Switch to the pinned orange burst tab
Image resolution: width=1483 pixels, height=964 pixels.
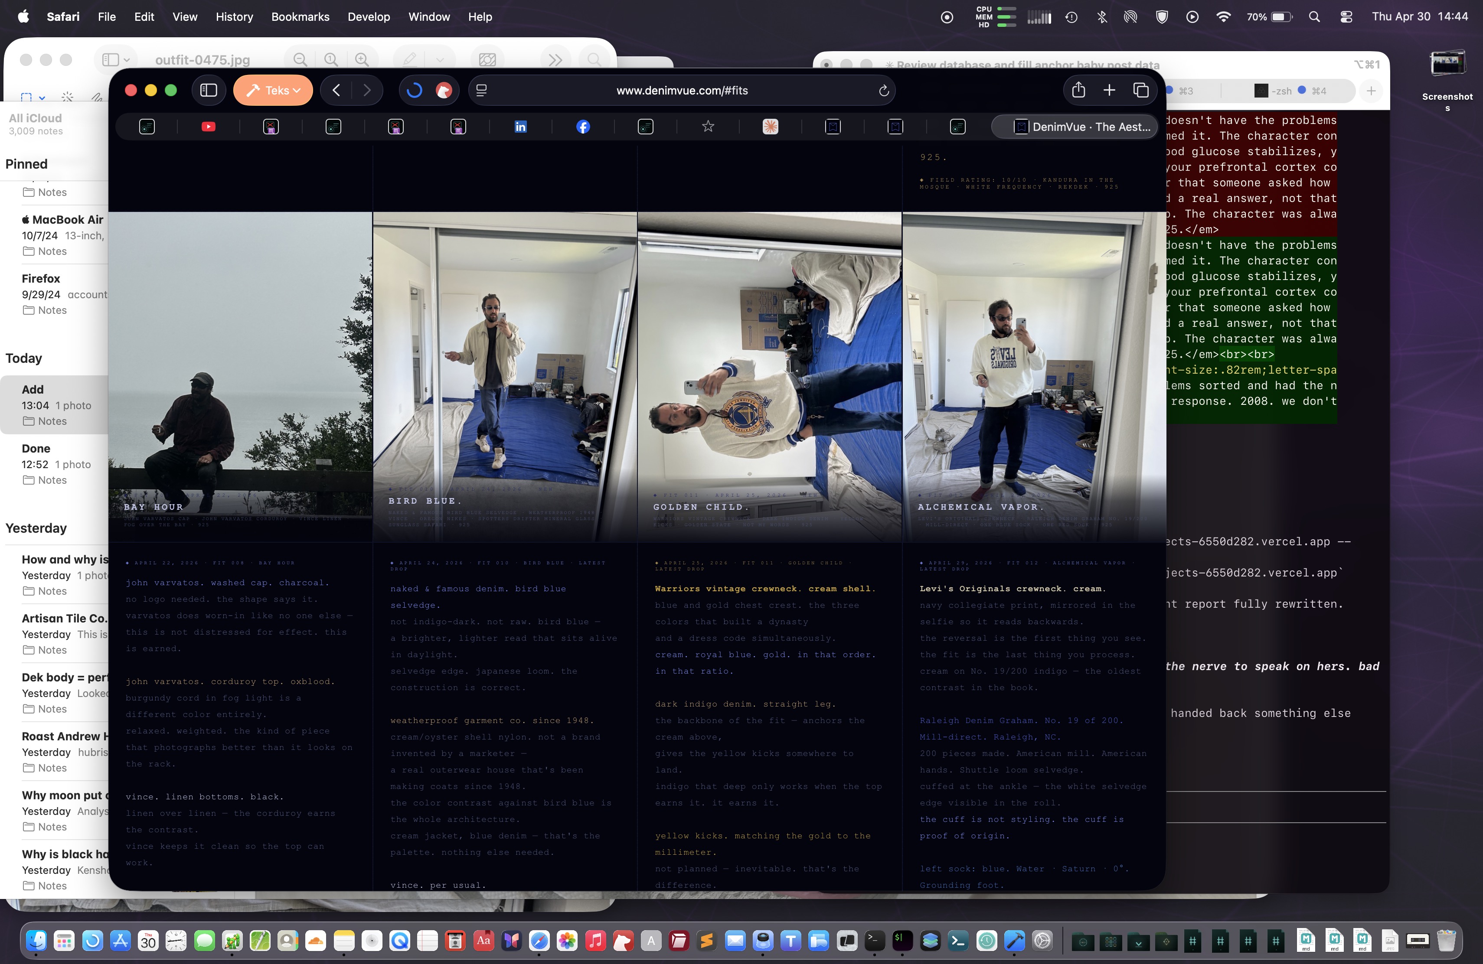coord(770,127)
